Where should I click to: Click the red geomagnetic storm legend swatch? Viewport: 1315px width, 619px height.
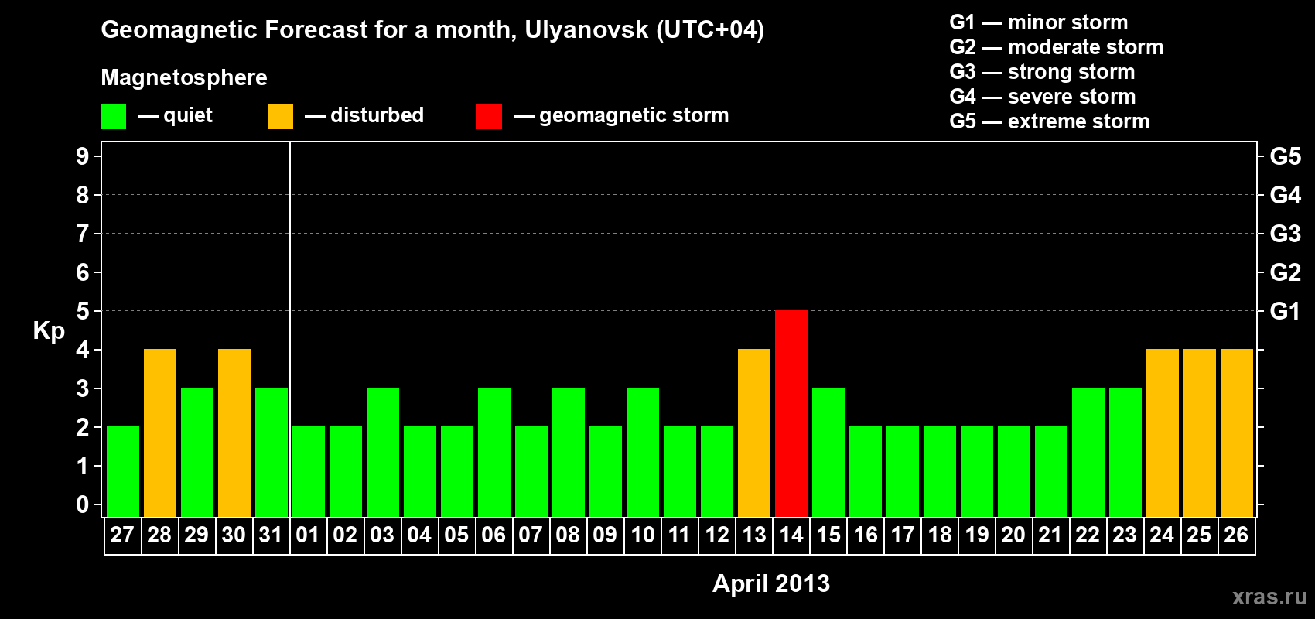point(489,117)
